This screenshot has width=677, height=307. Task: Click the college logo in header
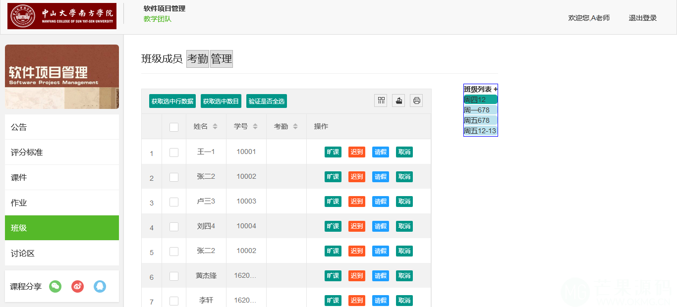coord(62,16)
